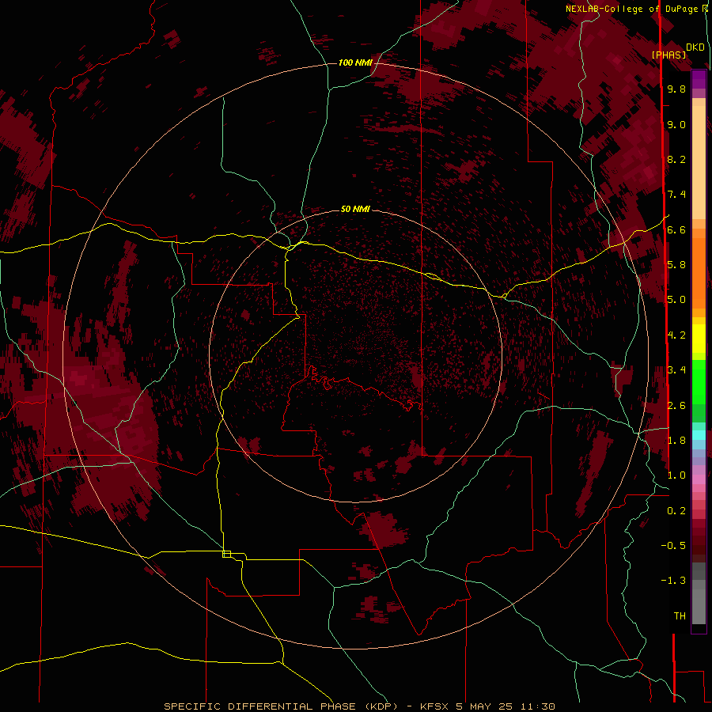Click the 0.2 scale value
The width and height of the screenshot is (712, 712).
676,511
